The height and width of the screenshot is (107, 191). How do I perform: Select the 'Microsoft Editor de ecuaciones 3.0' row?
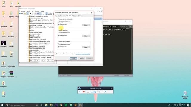[39, 45]
